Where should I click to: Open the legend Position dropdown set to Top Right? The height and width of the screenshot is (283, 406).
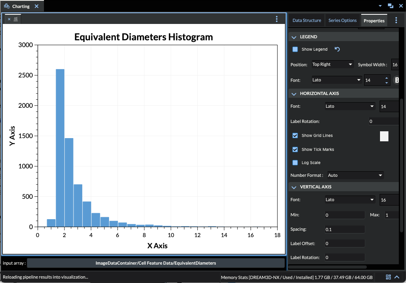click(333, 64)
